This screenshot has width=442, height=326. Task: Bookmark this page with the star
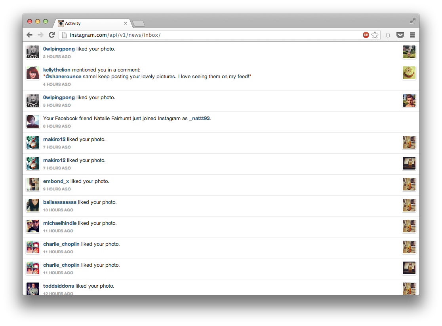(x=375, y=35)
